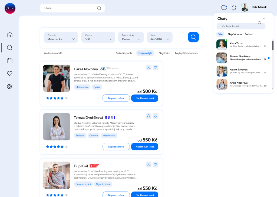Add Lukáš Novotný as contact icon
Image resolution: width=277 pixels, height=197 pixels.
click(x=149, y=67)
